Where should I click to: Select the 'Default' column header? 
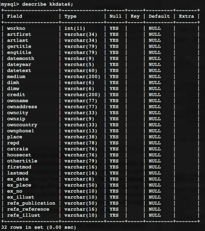point(159,16)
